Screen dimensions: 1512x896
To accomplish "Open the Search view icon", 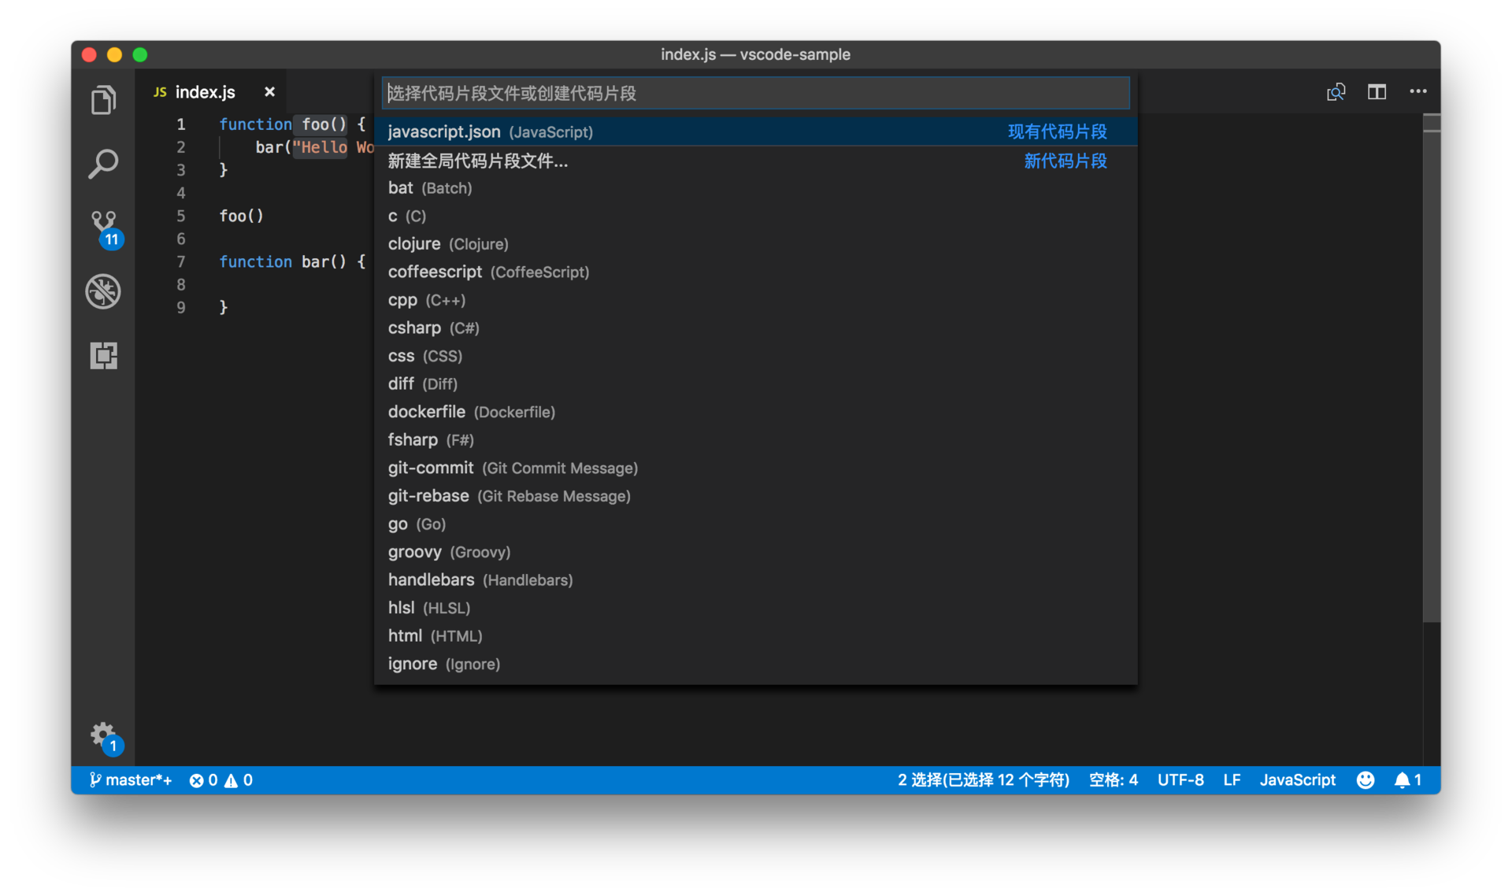I will 103,164.
